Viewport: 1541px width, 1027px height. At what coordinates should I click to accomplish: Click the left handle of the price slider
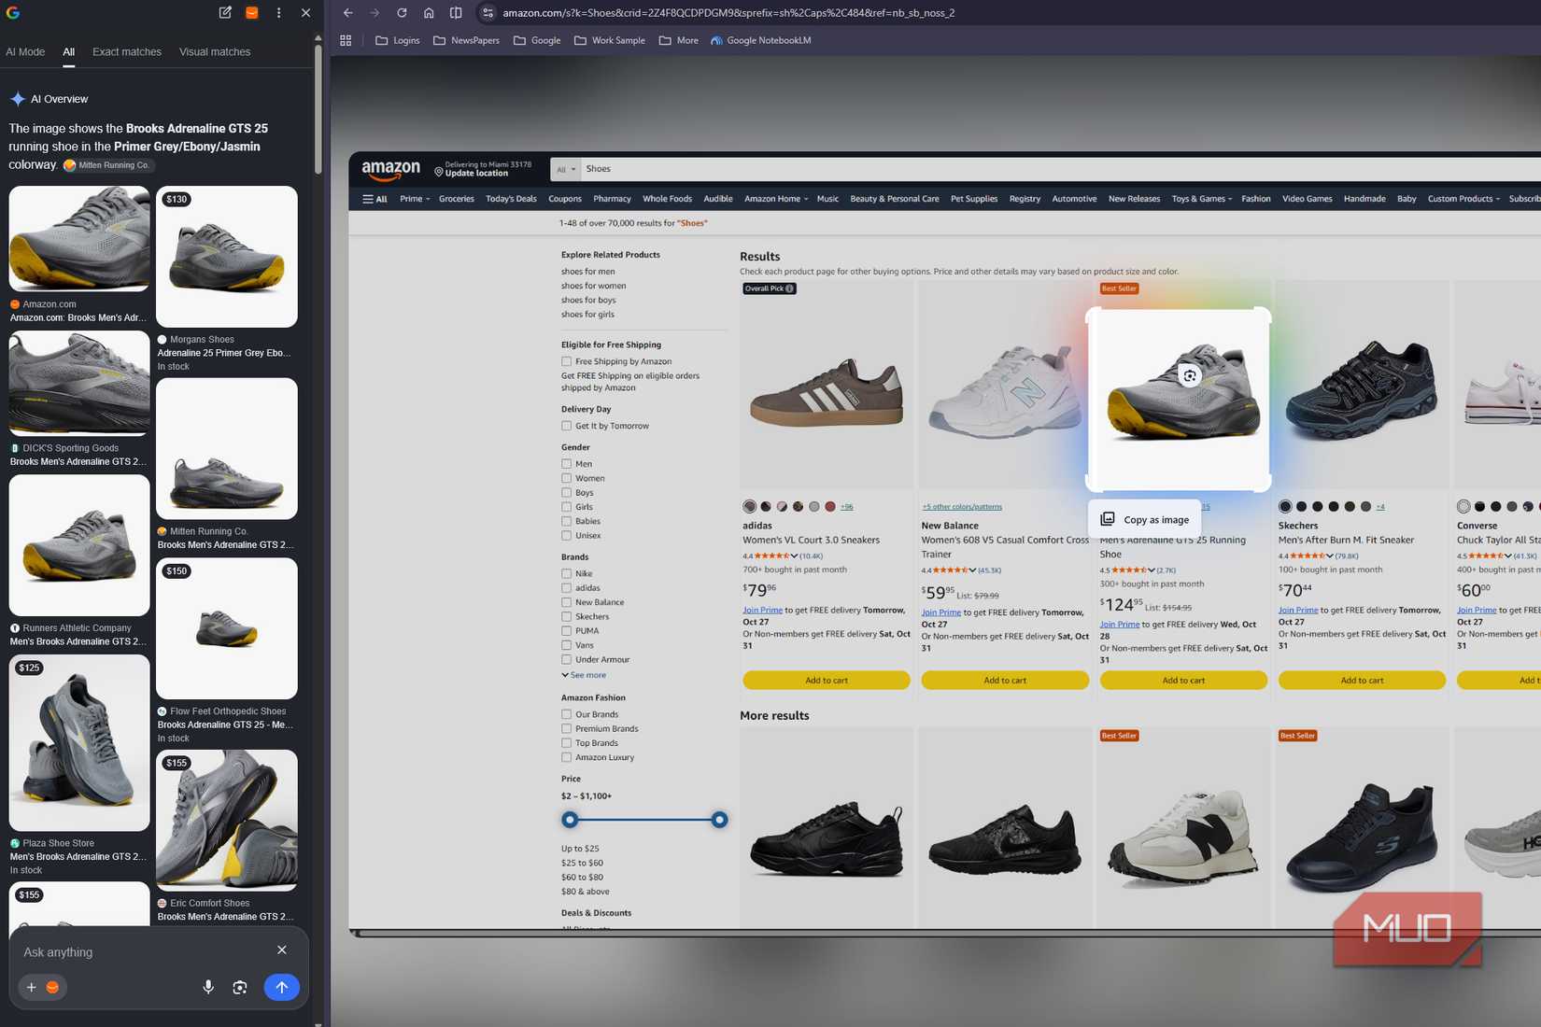[570, 820]
